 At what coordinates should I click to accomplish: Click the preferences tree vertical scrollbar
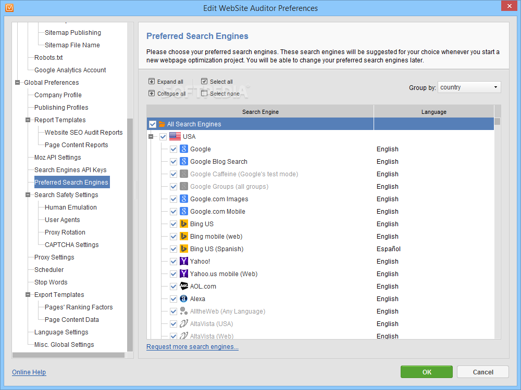(x=130, y=235)
